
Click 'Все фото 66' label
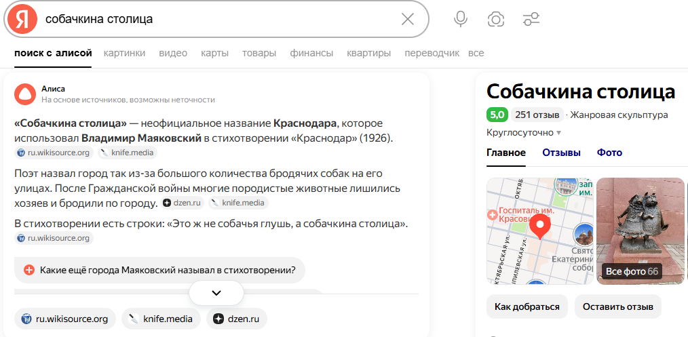[632, 272]
